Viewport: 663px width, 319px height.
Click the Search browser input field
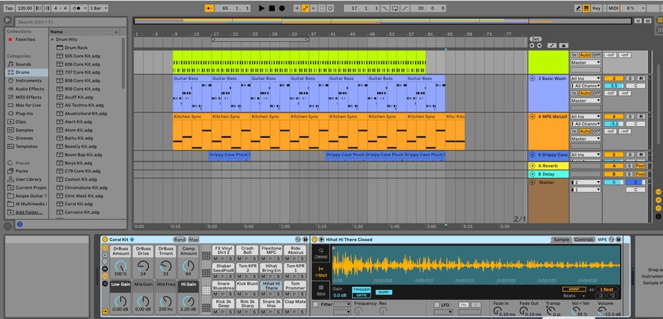click(x=70, y=21)
